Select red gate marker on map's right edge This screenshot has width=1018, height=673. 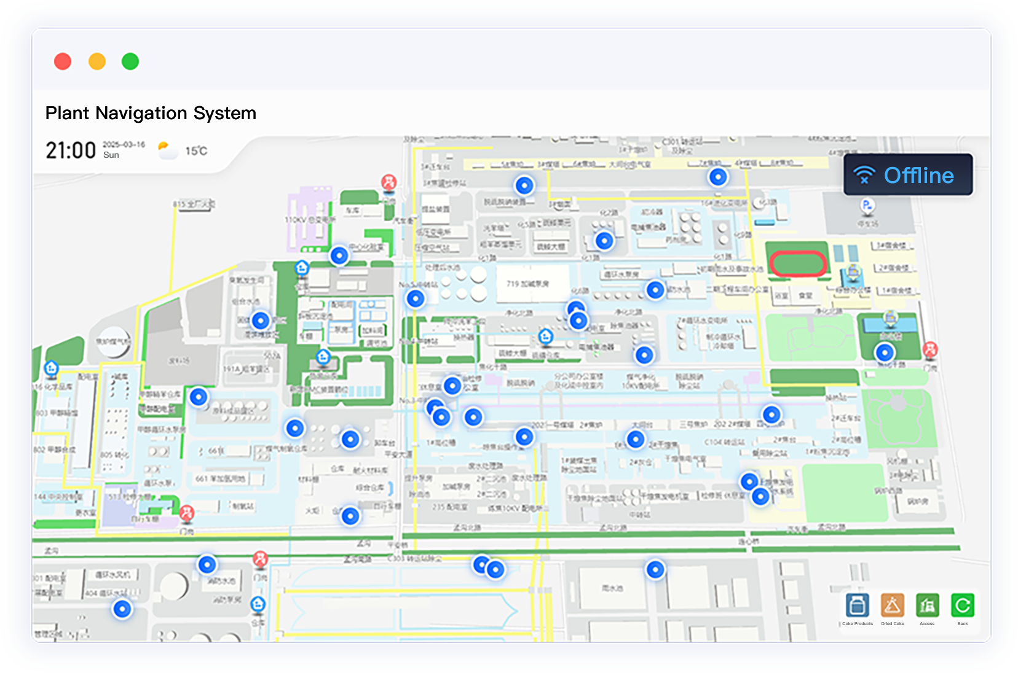930,350
